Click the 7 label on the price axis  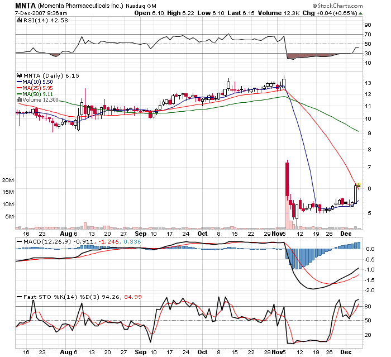click(369, 168)
